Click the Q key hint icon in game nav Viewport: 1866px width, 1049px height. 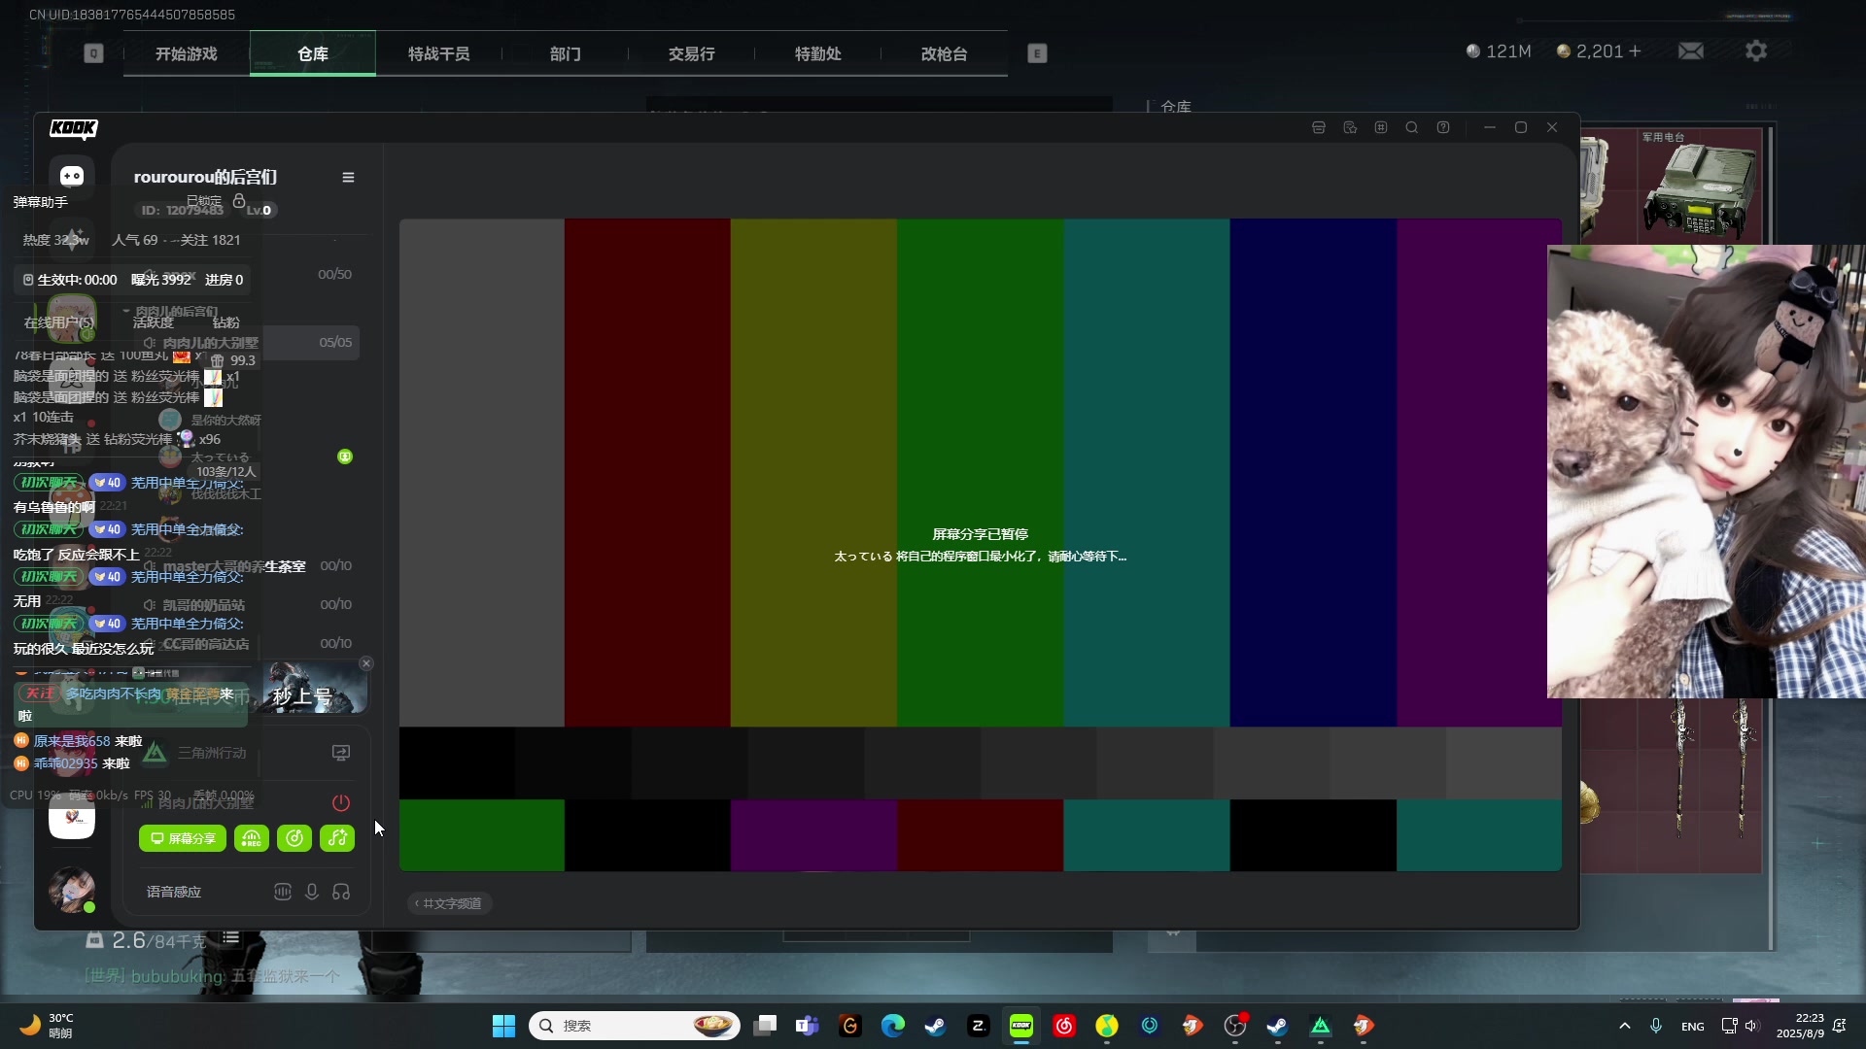point(93,54)
